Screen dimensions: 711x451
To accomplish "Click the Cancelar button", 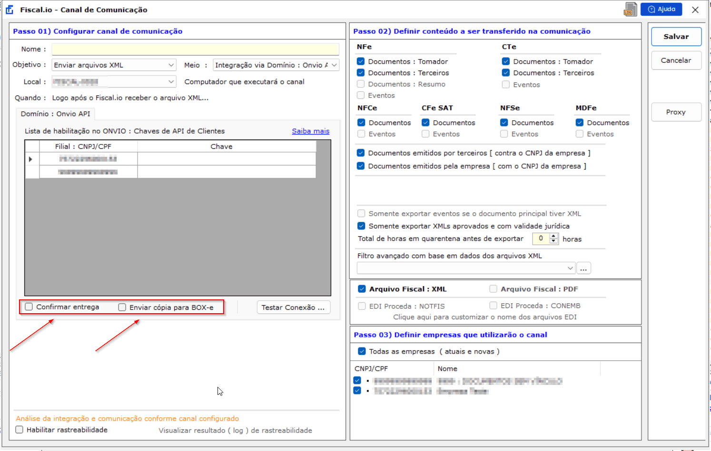I will 676,60.
